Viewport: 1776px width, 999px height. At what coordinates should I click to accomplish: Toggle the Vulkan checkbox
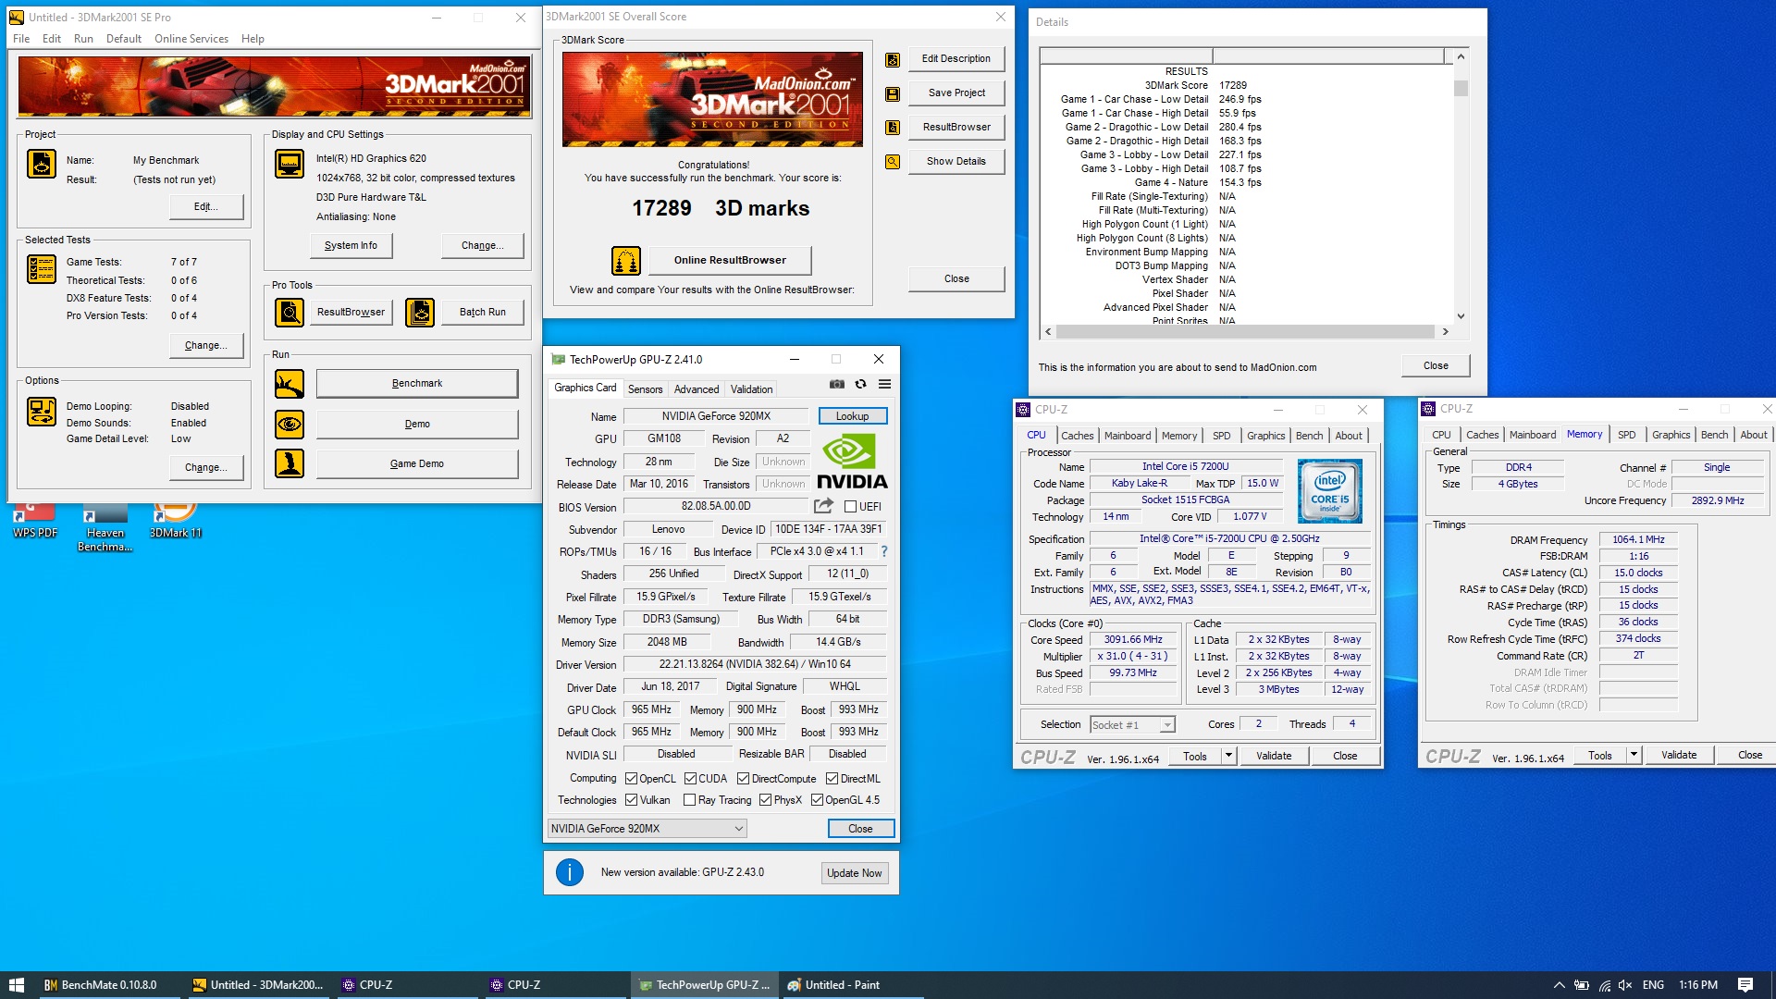click(x=632, y=800)
